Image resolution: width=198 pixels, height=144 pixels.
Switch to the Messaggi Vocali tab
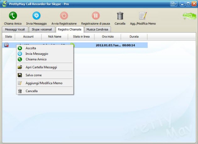pyautogui.click(x=15, y=30)
